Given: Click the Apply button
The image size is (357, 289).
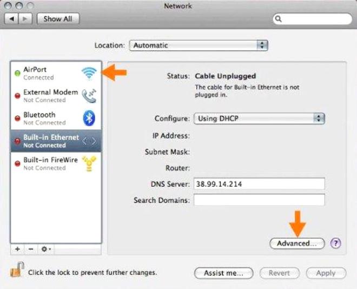Looking at the screenshot, I should [x=326, y=273].
